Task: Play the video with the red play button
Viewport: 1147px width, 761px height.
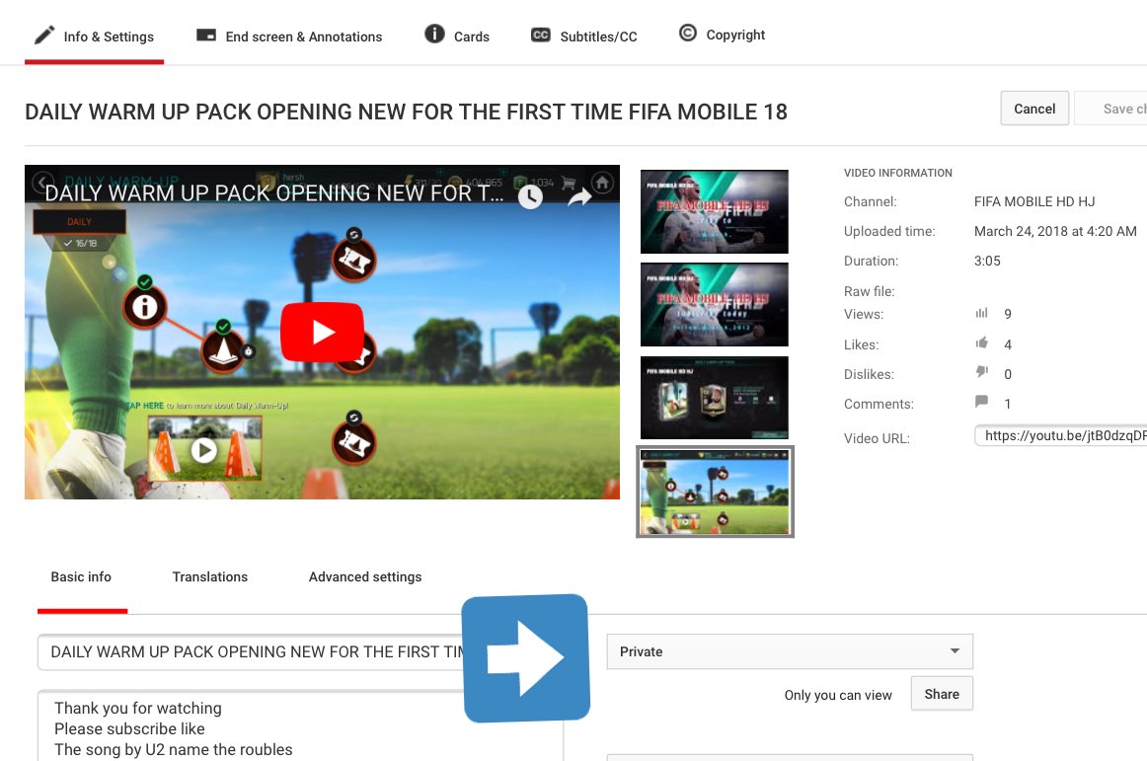Action: pos(322,332)
